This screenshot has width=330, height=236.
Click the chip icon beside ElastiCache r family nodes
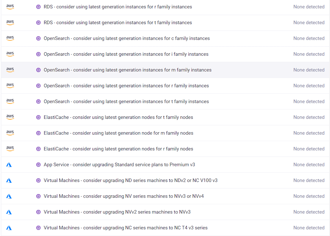pyautogui.click(x=38, y=149)
